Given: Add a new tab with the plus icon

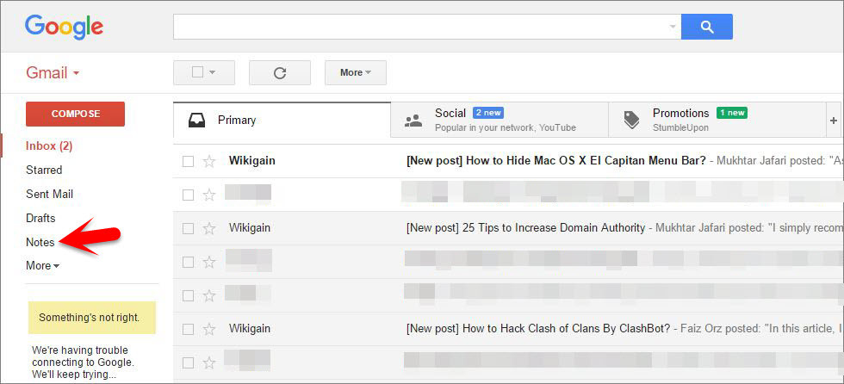Looking at the screenshot, I should (833, 121).
